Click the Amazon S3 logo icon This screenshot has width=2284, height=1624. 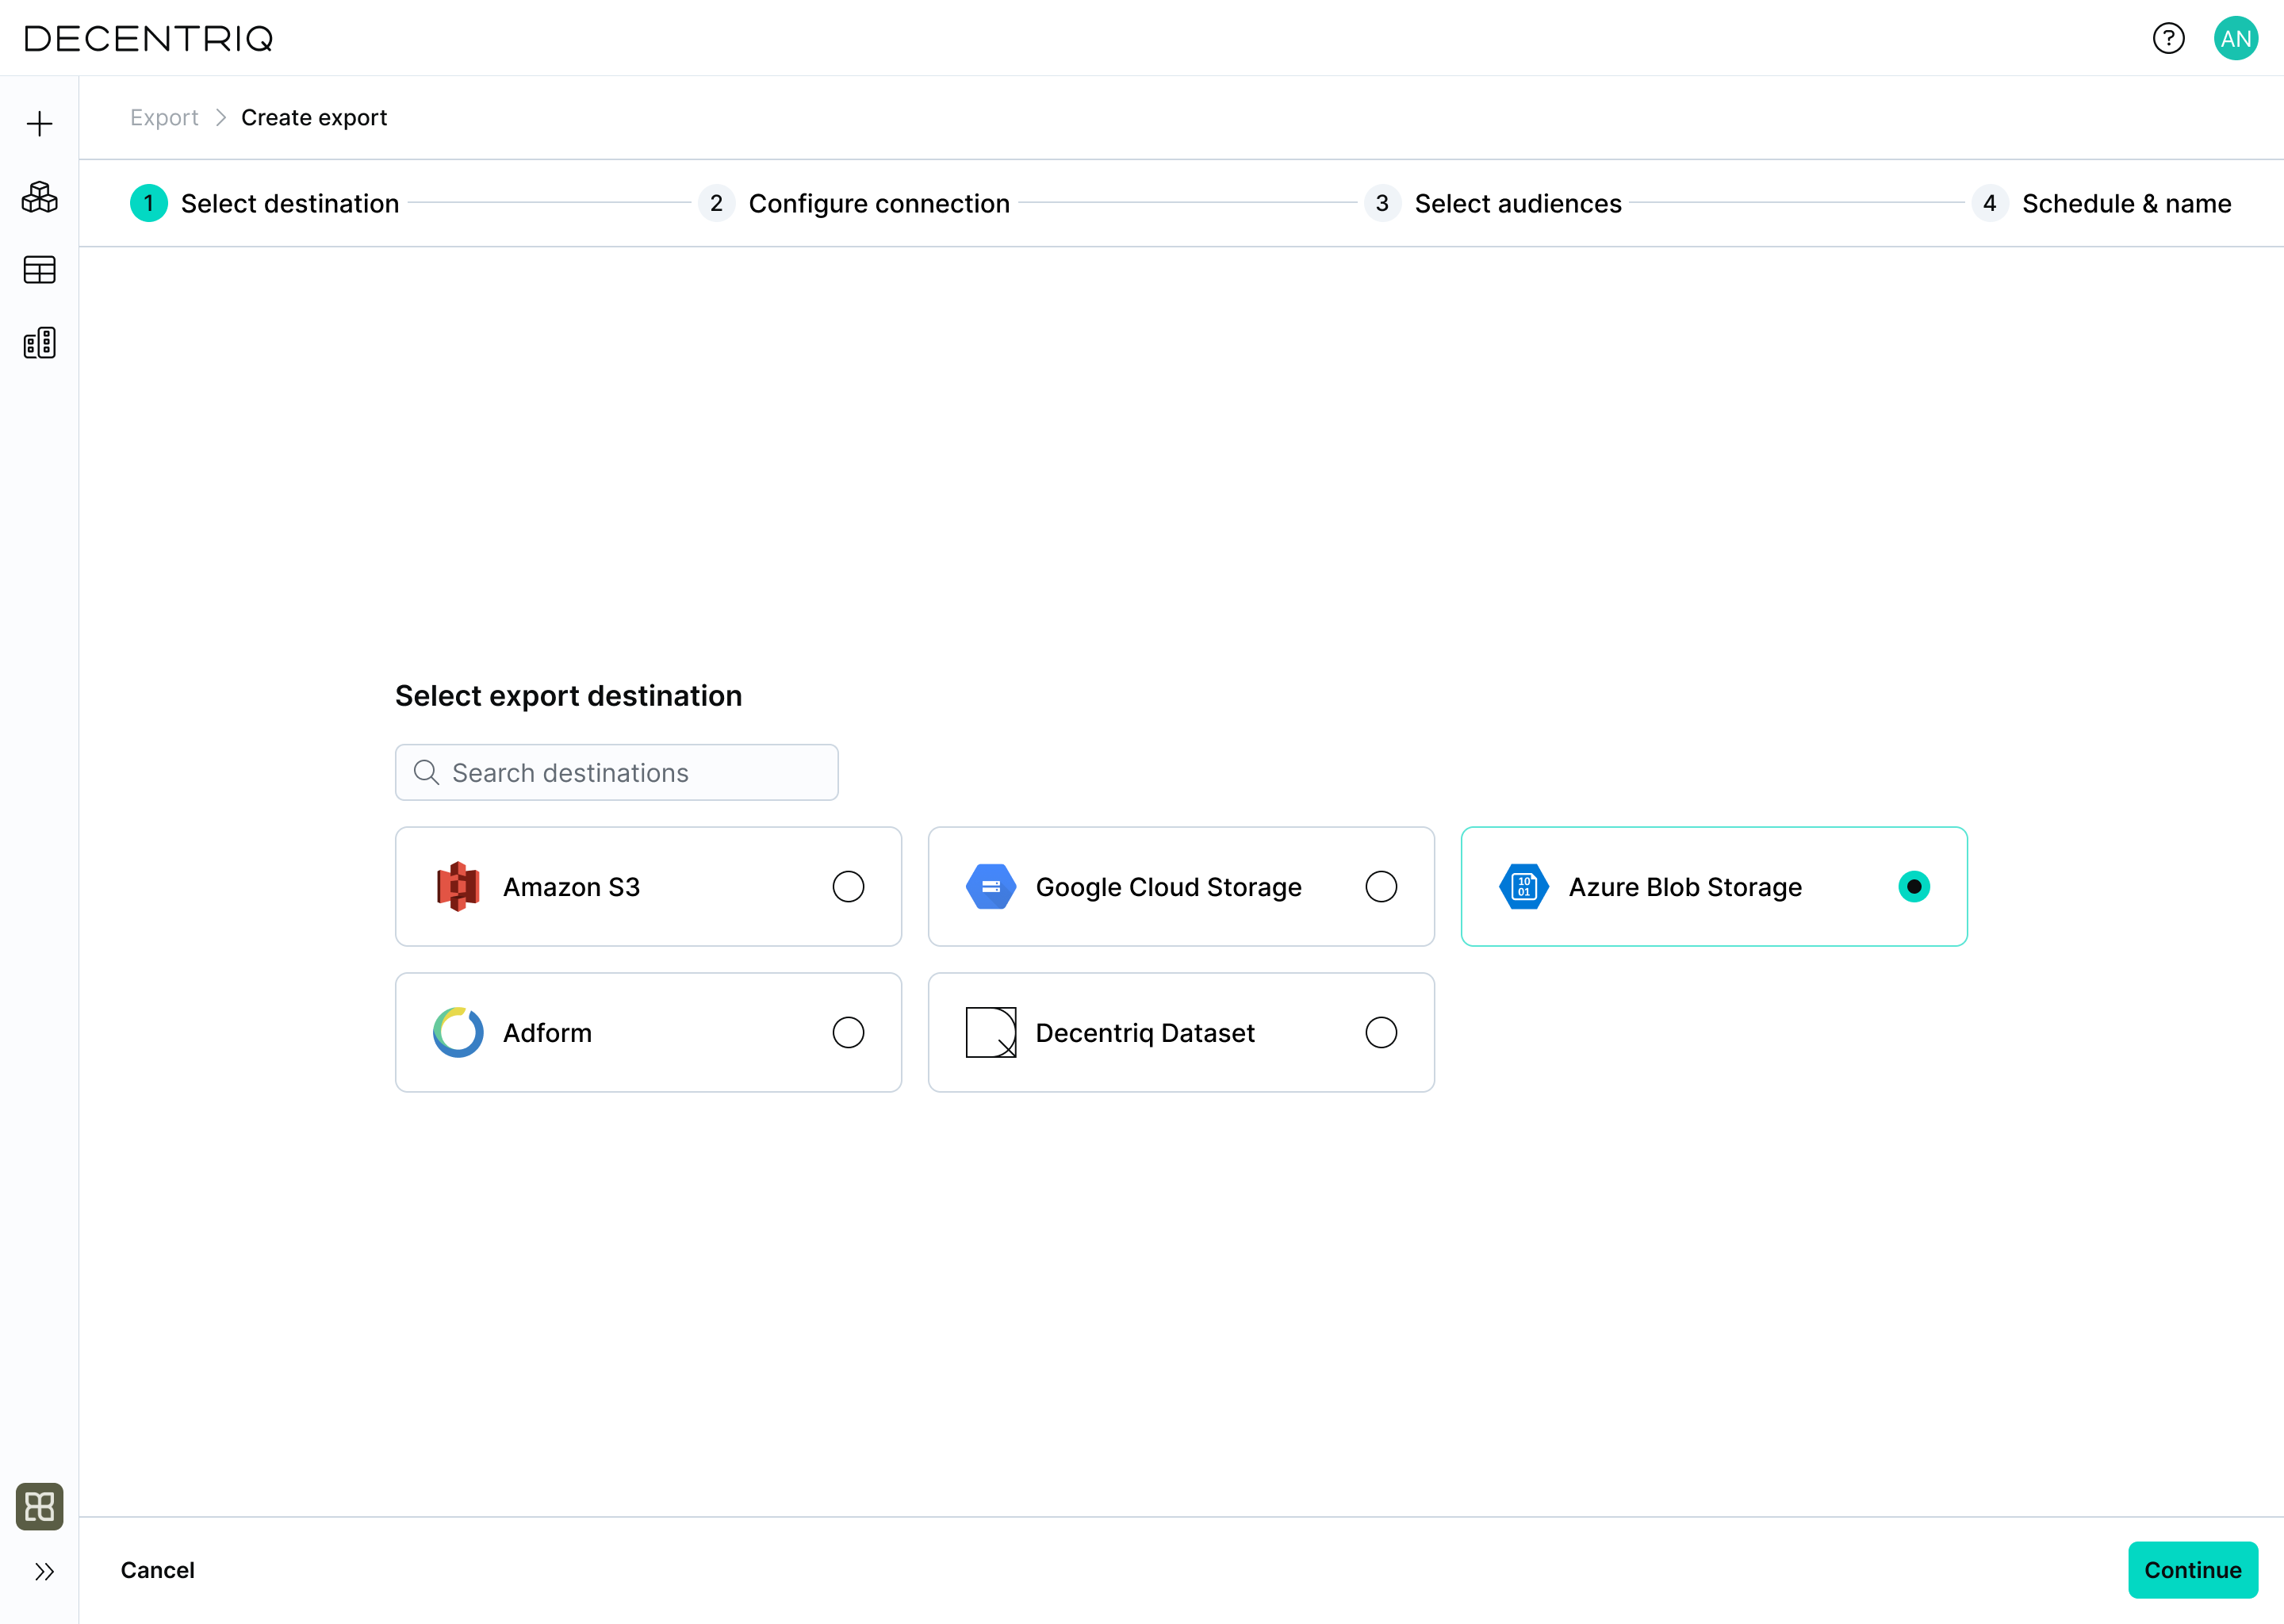click(458, 887)
